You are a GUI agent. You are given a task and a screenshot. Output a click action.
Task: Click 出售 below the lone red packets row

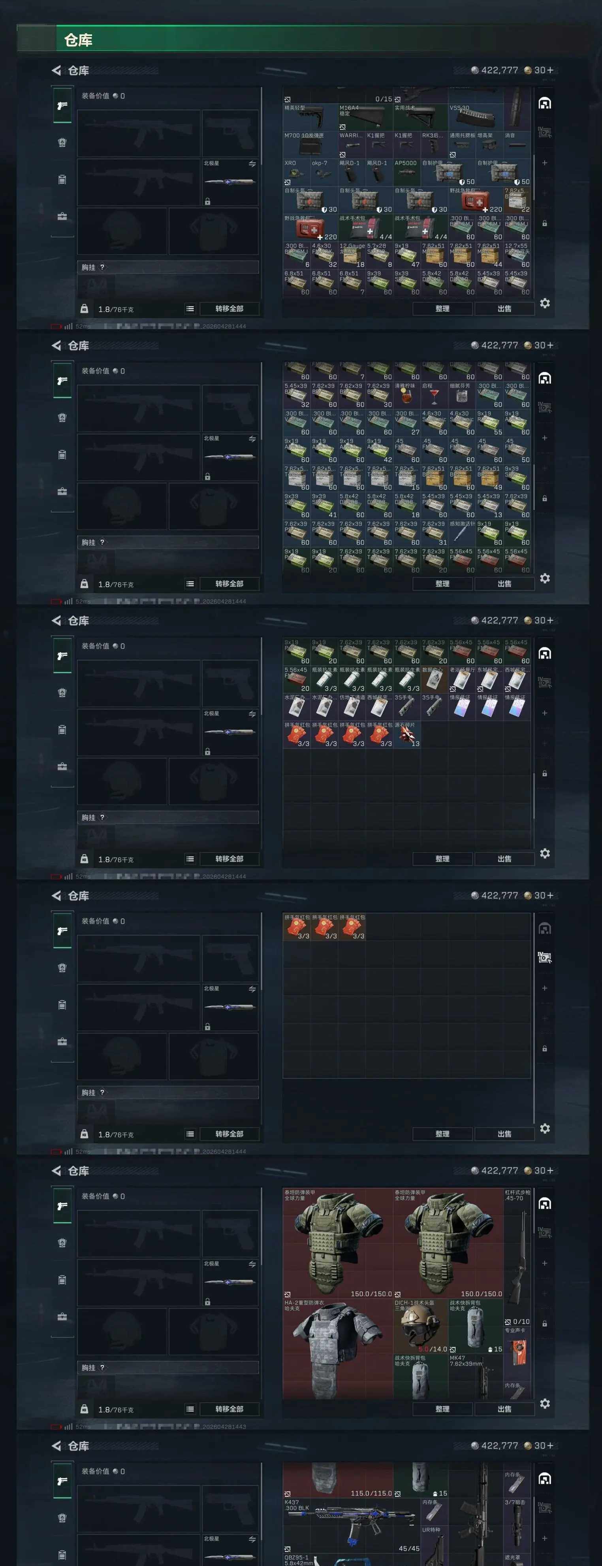pyautogui.click(x=504, y=1134)
